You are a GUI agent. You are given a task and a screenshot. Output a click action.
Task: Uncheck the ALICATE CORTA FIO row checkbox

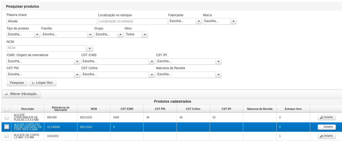click(7, 127)
